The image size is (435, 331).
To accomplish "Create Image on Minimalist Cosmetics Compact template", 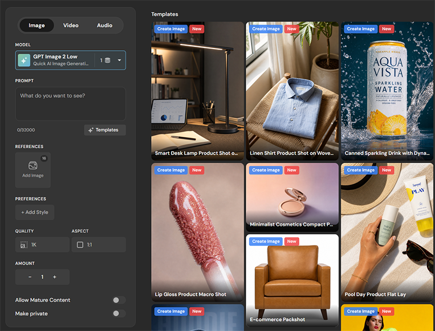I will click(266, 170).
